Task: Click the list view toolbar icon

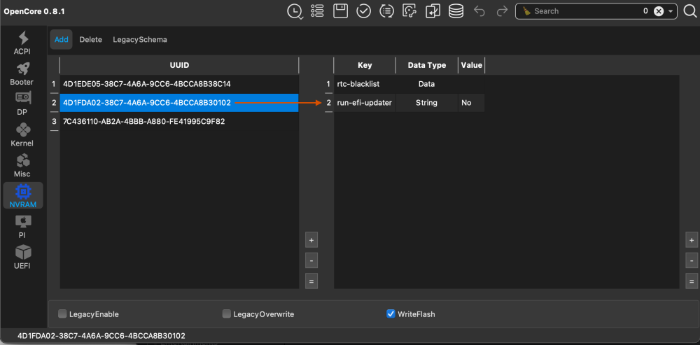Action: (317, 11)
